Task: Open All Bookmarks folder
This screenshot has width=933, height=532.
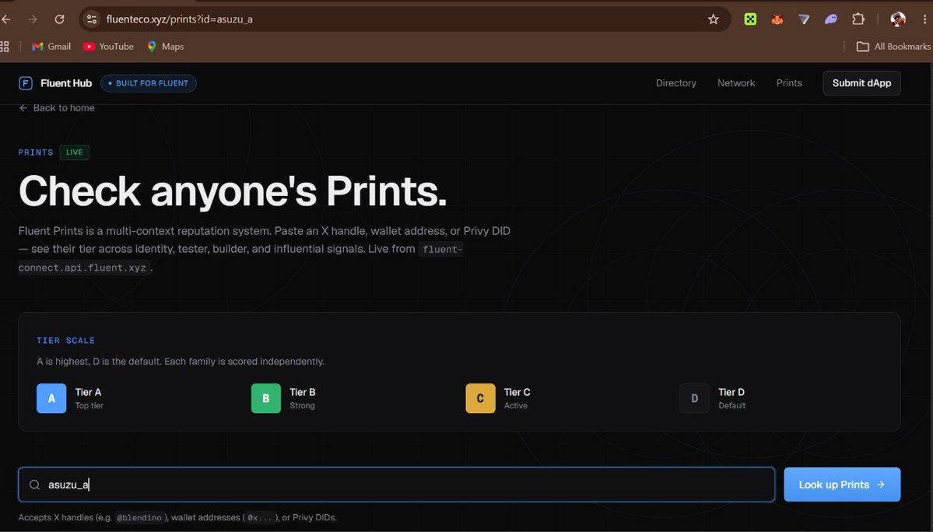Action: pyautogui.click(x=893, y=47)
